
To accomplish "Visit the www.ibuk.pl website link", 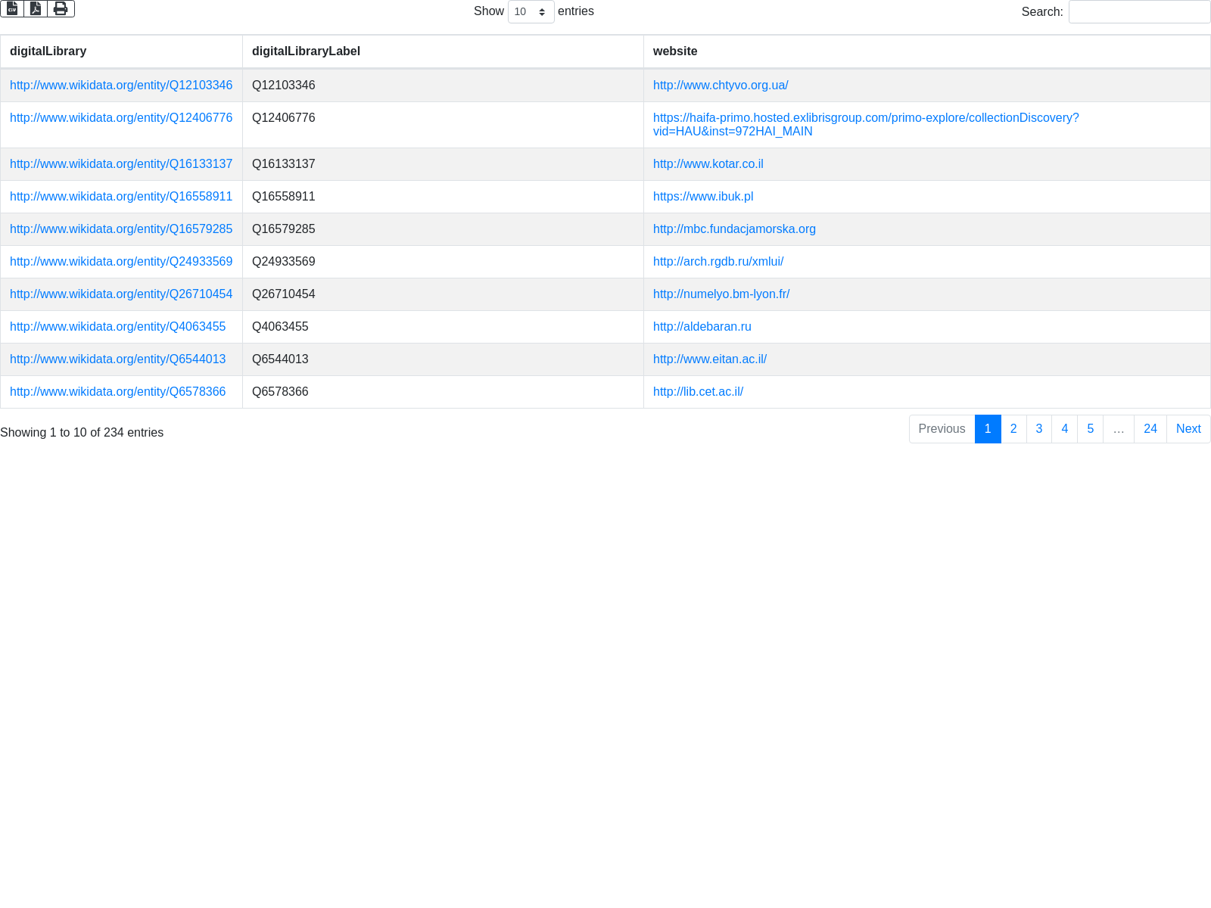I will pos(703,197).
